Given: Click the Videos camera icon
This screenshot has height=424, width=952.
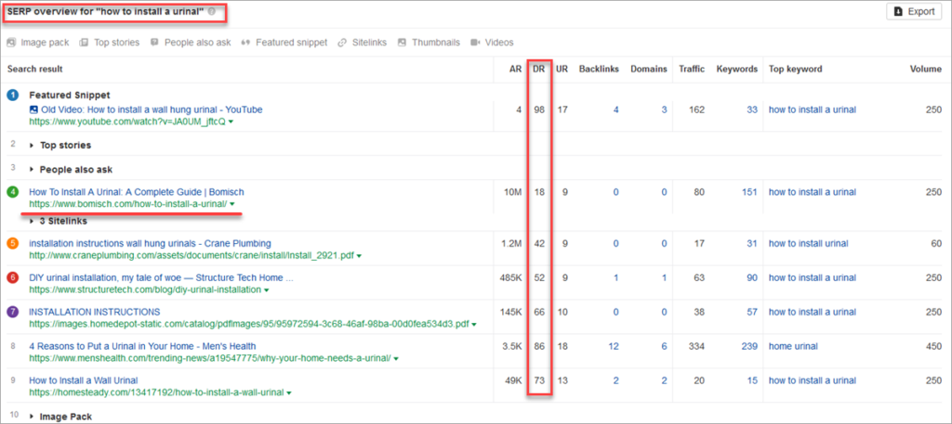Looking at the screenshot, I should [x=476, y=43].
